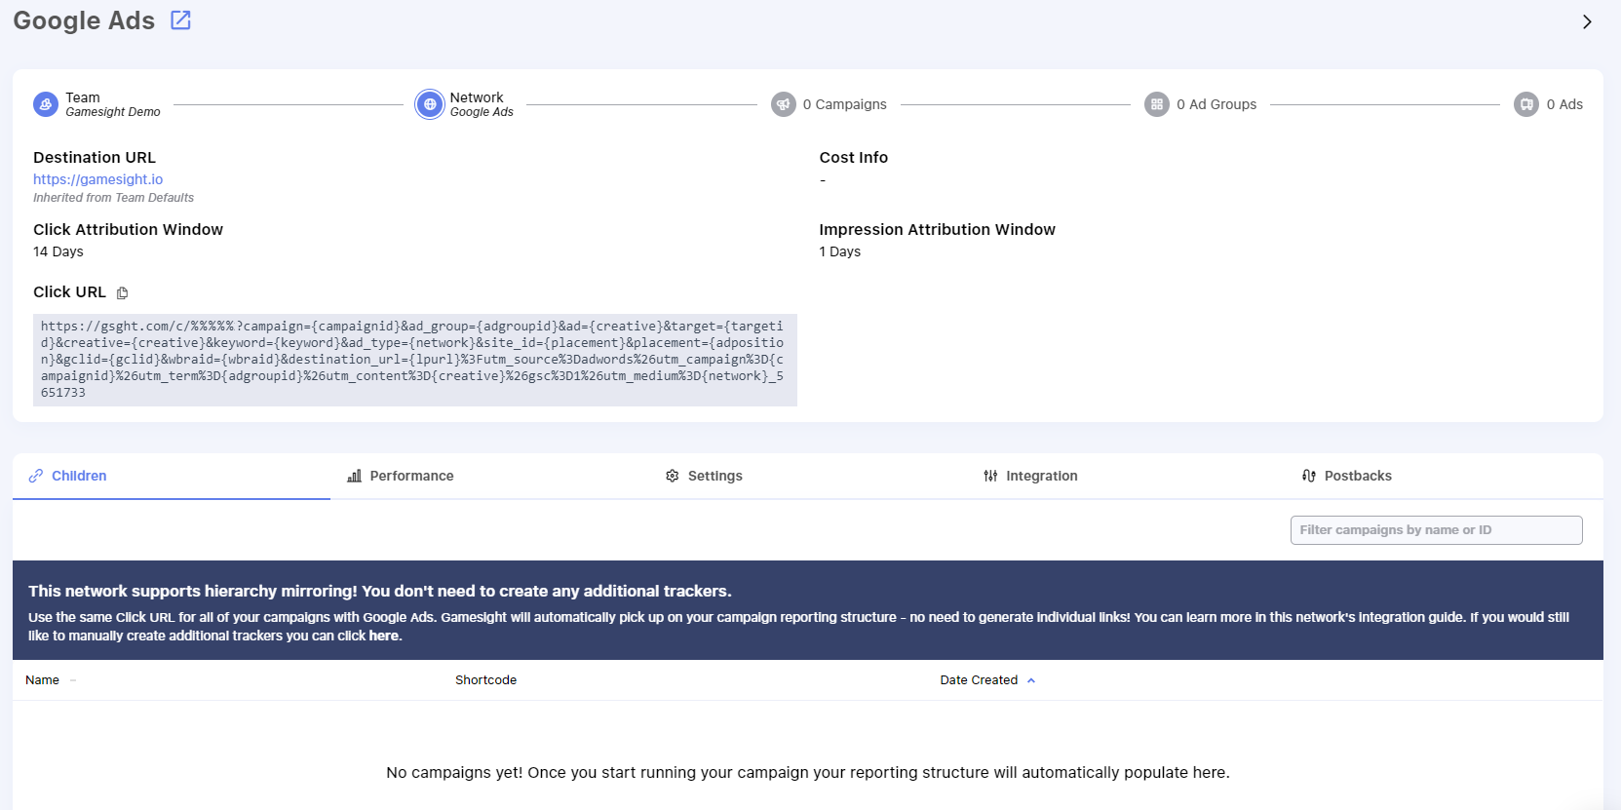This screenshot has height=810, width=1621.
Task: Click the Network globe icon
Action: pos(430,104)
